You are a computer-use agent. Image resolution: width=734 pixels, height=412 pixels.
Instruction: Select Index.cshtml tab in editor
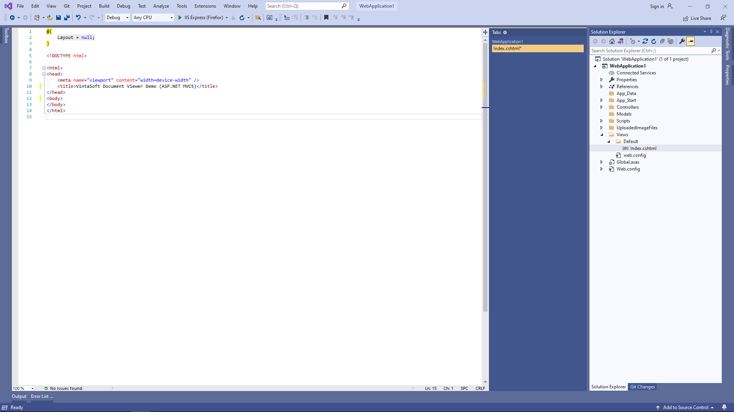coord(537,48)
